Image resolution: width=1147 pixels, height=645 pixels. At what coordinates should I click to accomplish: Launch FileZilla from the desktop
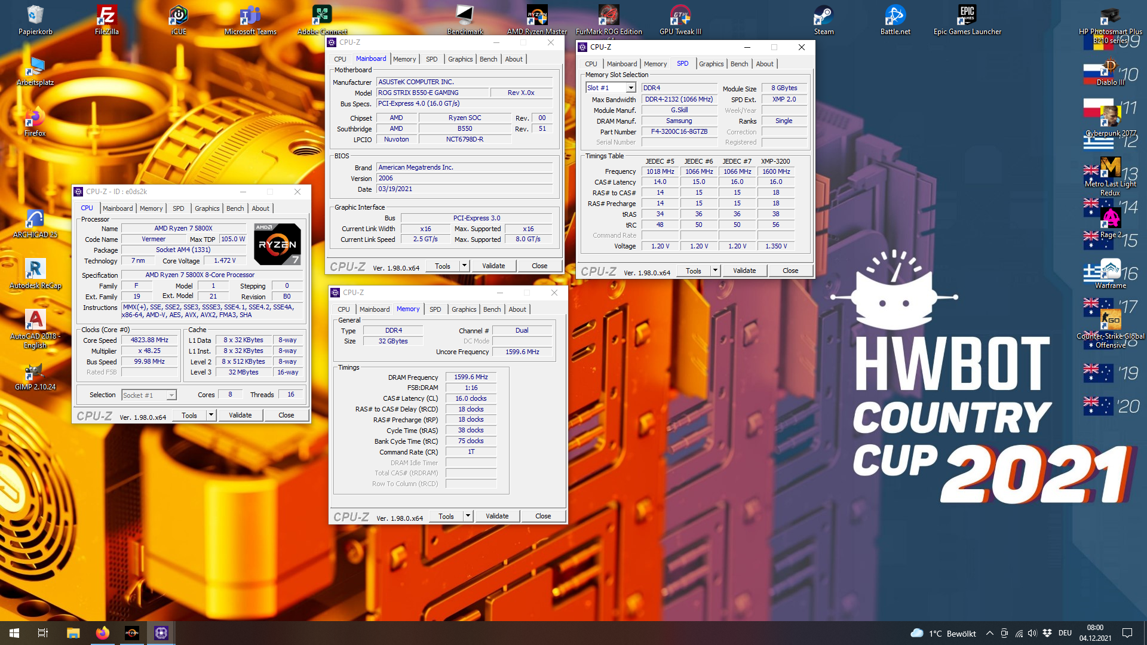tap(106, 20)
